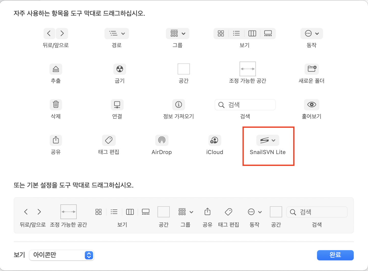
Task: Click the Share (공유) icon in palette
Action: (56, 140)
